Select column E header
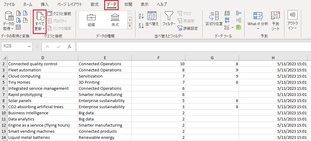Viewport: 311px width, 141px height. click(x=105, y=58)
